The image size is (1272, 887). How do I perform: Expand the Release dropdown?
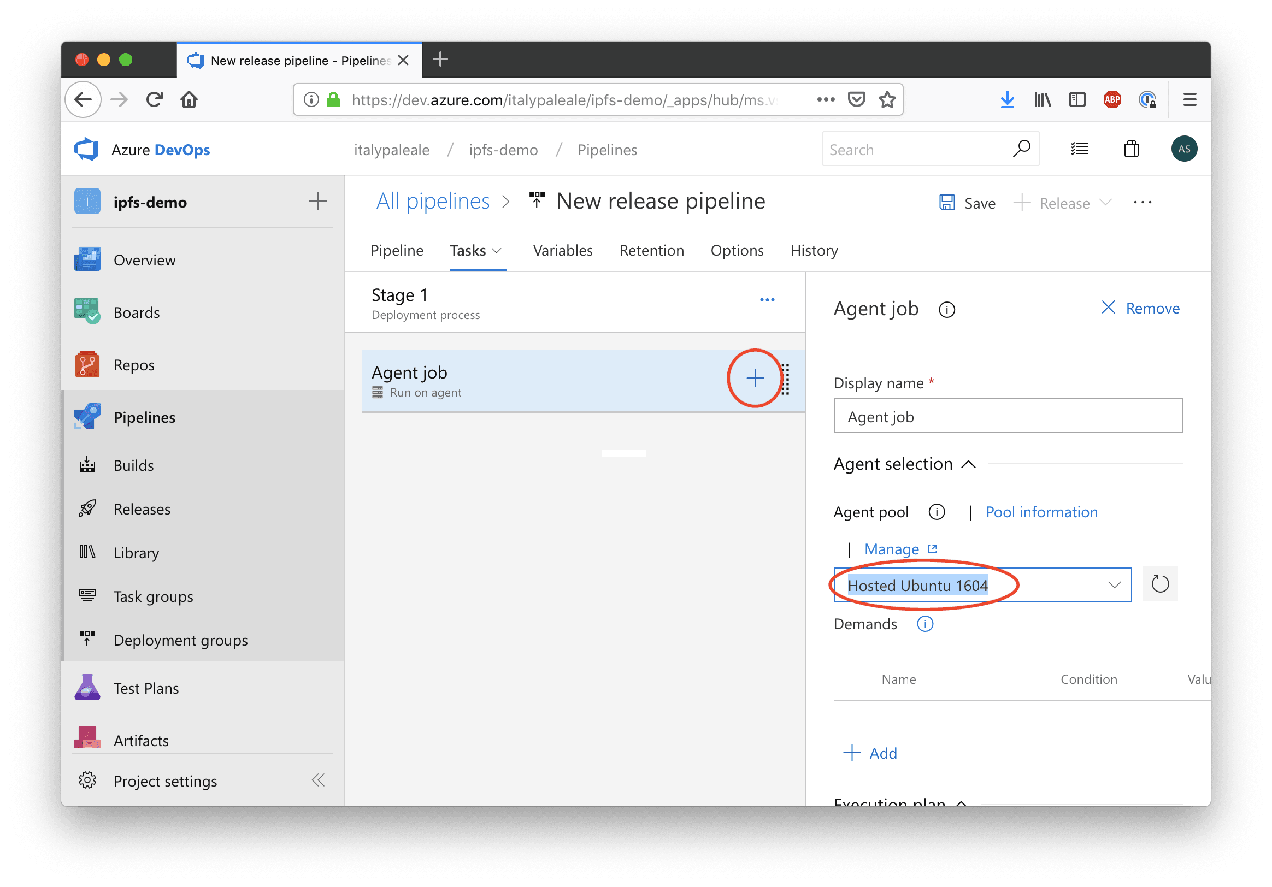pos(1105,203)
